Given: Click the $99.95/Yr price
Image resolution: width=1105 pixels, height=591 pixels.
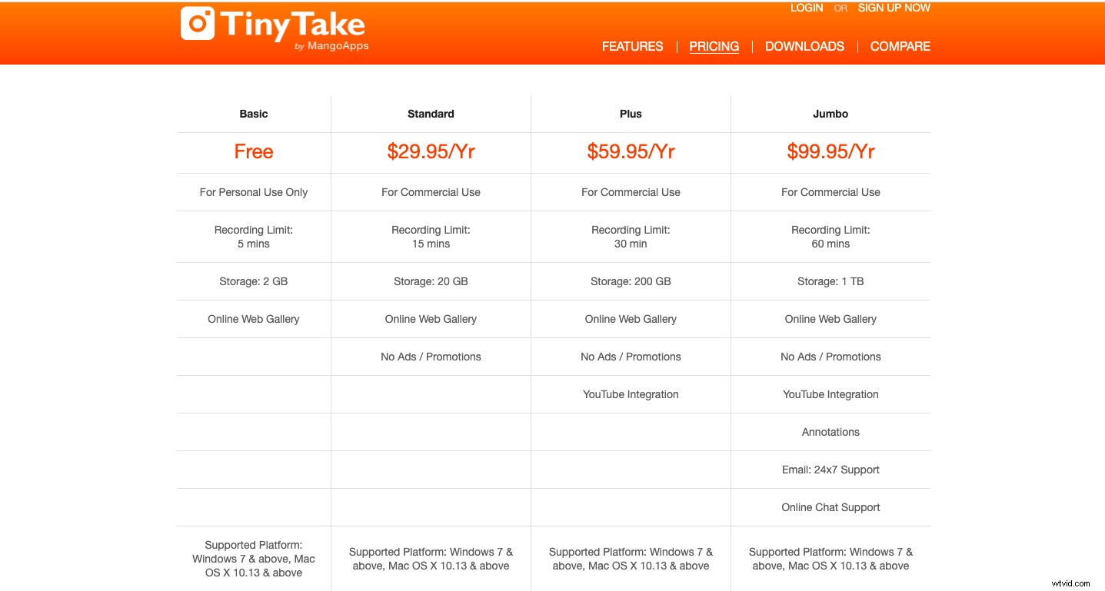Looking at the screenshot, I should click(x=830, y=151).
